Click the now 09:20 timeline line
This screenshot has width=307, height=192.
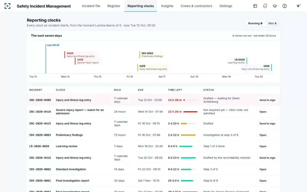pos(46,59)
